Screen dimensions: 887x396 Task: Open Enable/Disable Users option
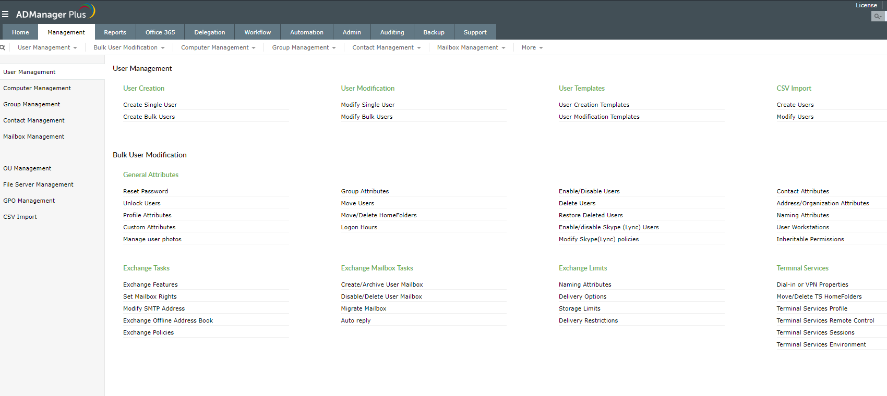[589, 191]
